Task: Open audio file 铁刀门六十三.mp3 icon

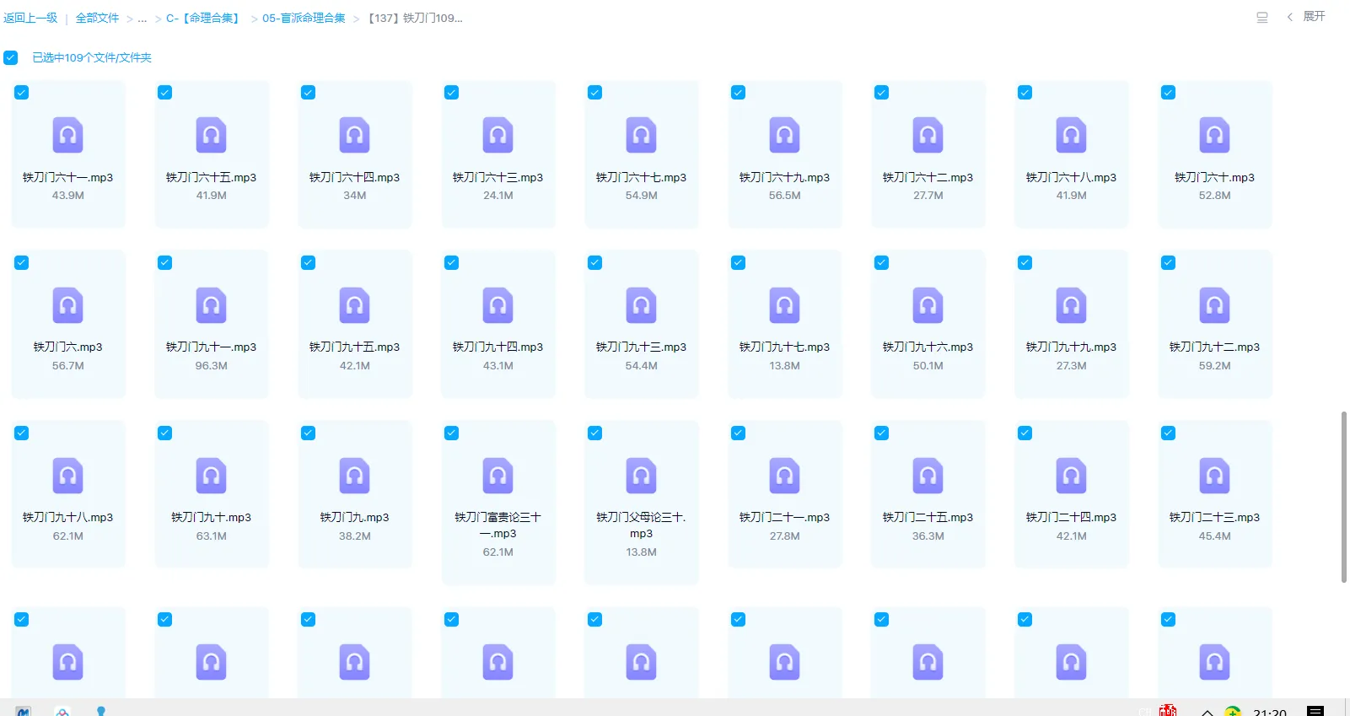Action: (498, 135)
